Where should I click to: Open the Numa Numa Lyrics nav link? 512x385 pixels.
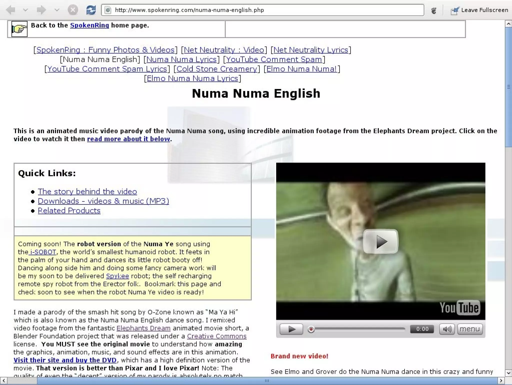181,60
